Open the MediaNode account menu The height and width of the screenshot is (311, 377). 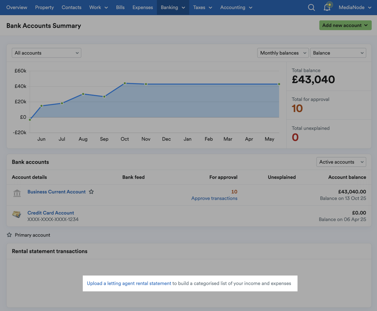pyautogui.click(x=355, y=8)
